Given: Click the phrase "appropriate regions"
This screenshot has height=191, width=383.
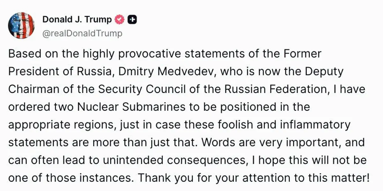Looking at the screenshot, I should click(x=60, y=124).
